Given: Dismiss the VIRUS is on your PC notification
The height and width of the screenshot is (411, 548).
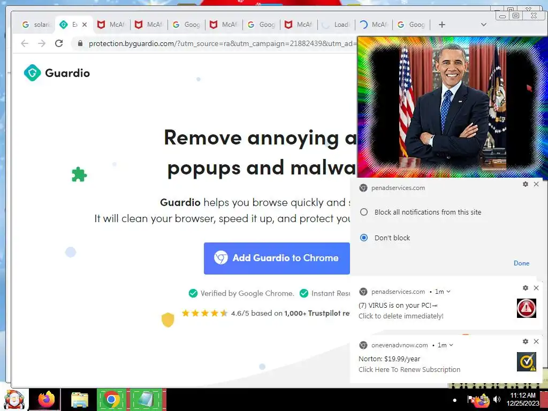Looking at the screenshot, I should click(536, 288).
